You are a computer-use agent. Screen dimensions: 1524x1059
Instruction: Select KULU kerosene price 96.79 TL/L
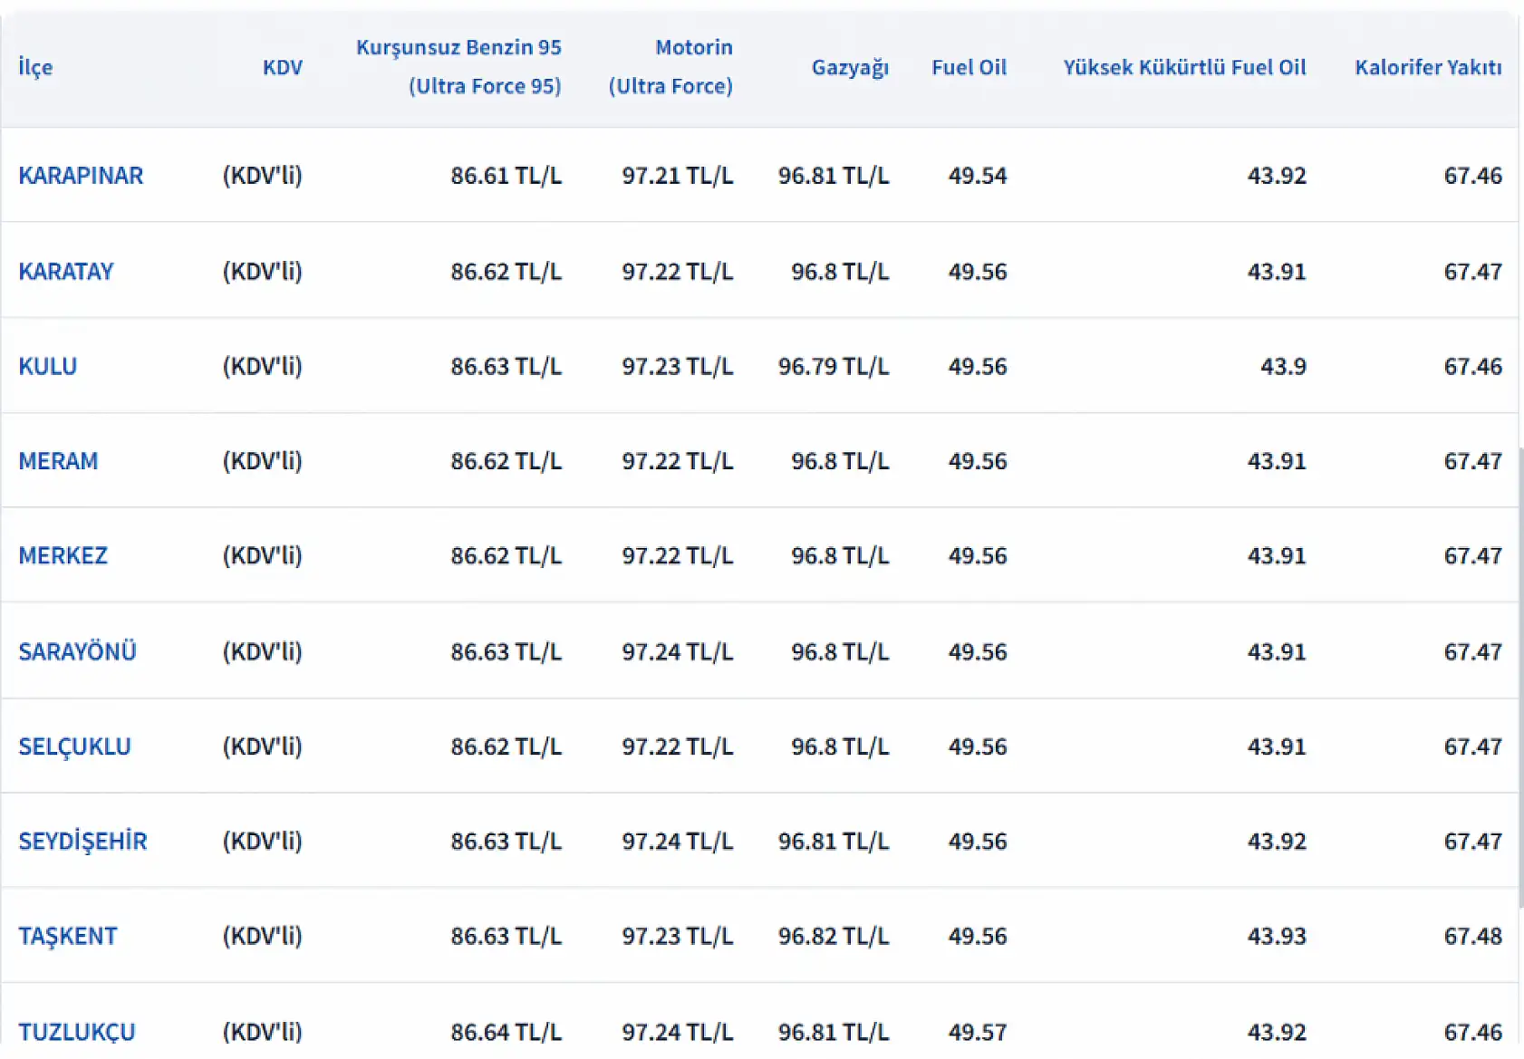pyautogui.click(x=834, y=367)
